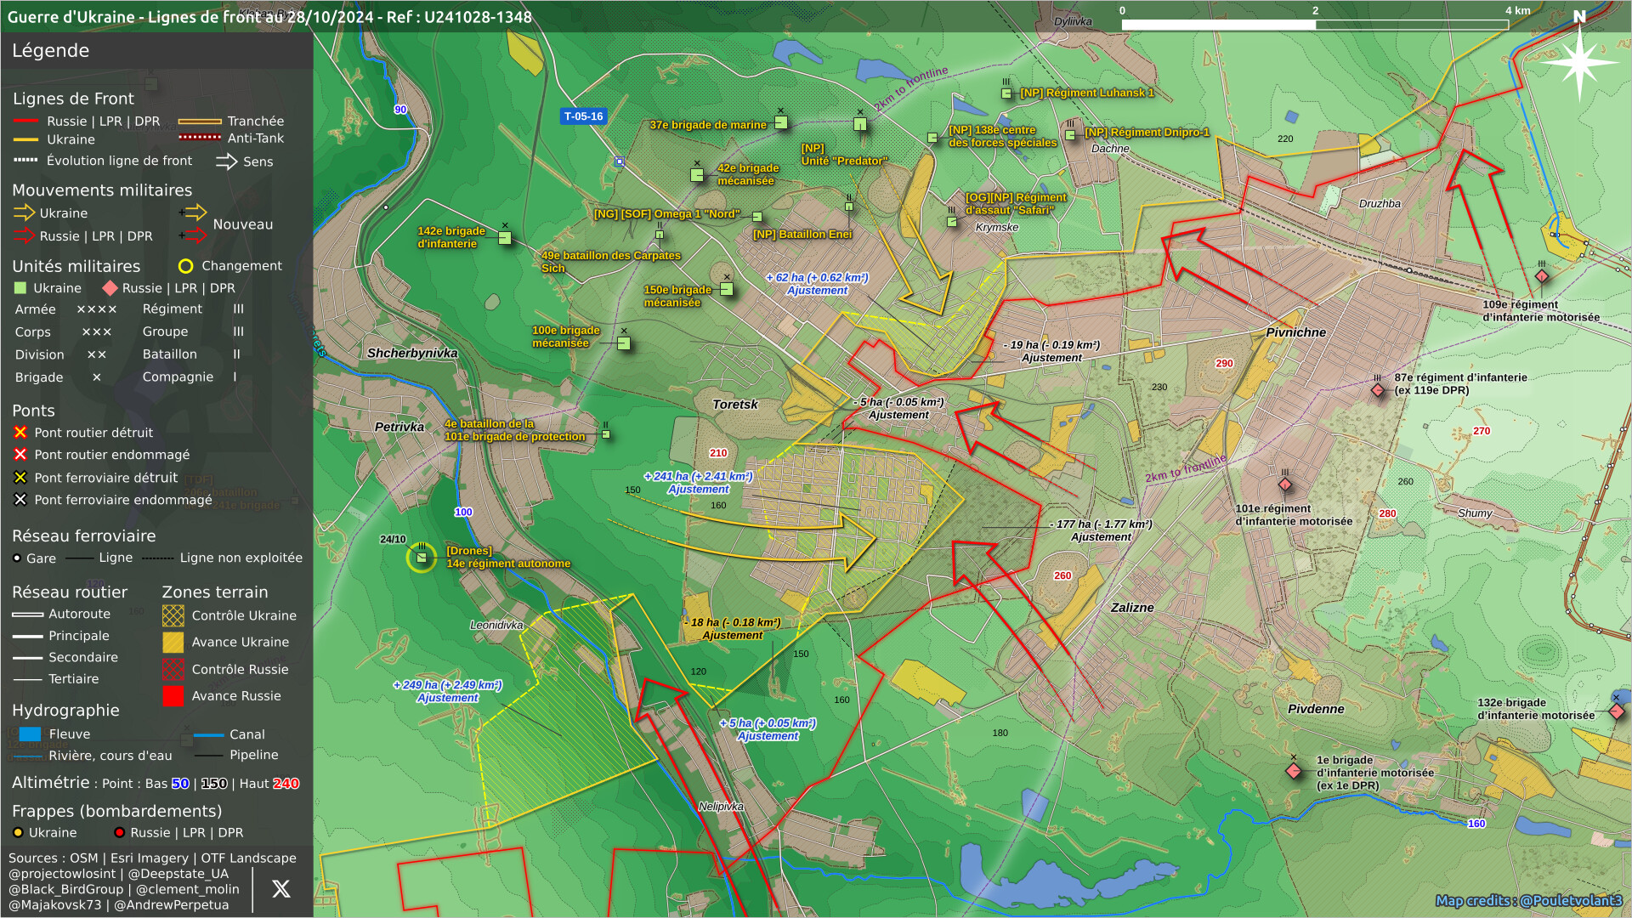The image size is (1632, 918).
Task: Click the 132e brigade red diamond marker
Action: pyautogui.click(x=1617, y=711)
